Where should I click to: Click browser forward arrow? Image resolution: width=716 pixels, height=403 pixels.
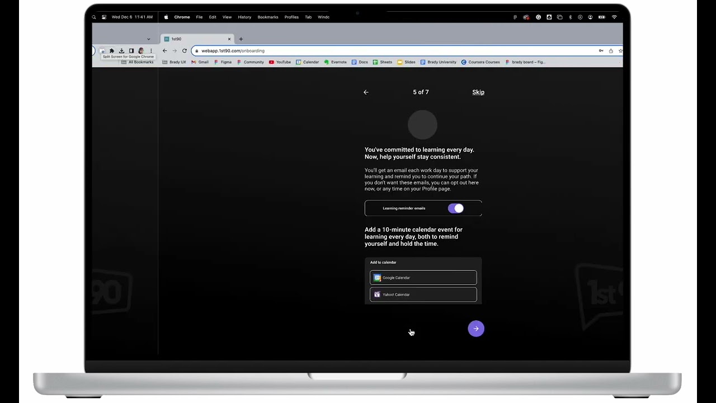[x=175, y=51]
